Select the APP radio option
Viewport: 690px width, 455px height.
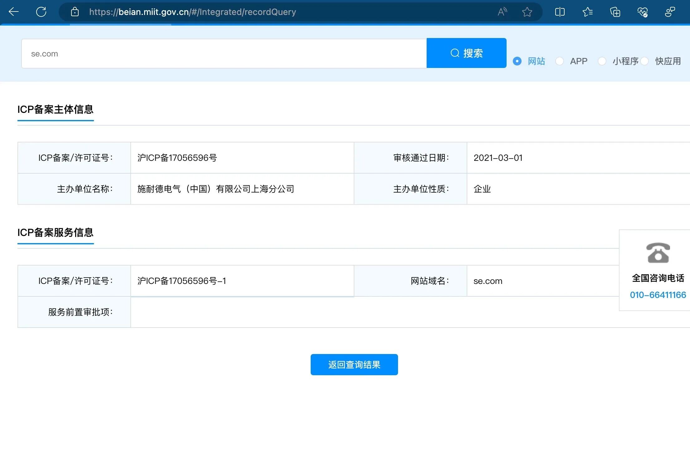tap(560, 61)
